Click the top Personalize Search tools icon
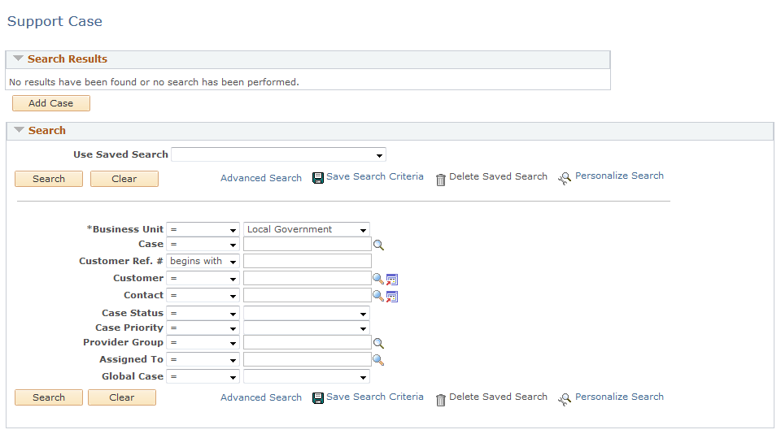 click(x=565, y=178)
